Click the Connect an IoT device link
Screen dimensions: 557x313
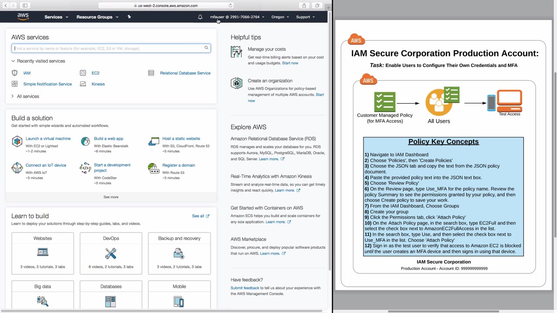click(46, 165)
